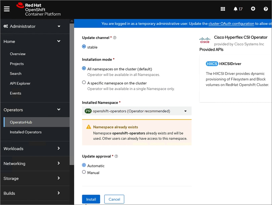Image resolution: width=272 pixels, height=205 pixels.
Task: Select the Manual update approval option
Action: coord(84,172)
